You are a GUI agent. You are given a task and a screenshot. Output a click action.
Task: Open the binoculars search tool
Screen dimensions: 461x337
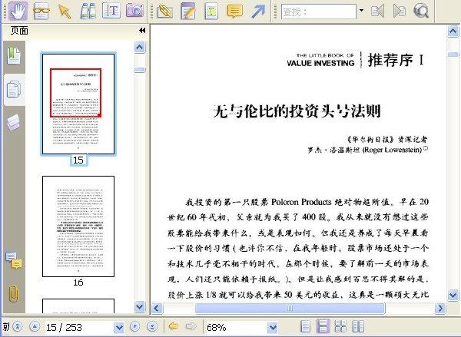pyautogui.click(x=88, y=12)
